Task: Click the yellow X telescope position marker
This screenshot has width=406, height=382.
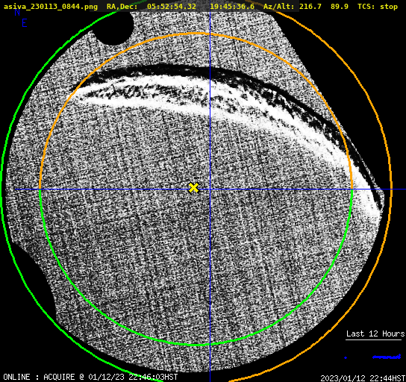Action: [x=194, y=188]
